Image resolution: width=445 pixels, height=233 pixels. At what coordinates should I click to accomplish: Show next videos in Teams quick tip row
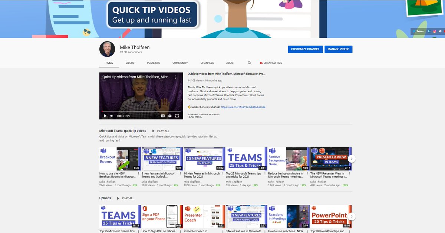pyautogui.click(x=352, y=159)
